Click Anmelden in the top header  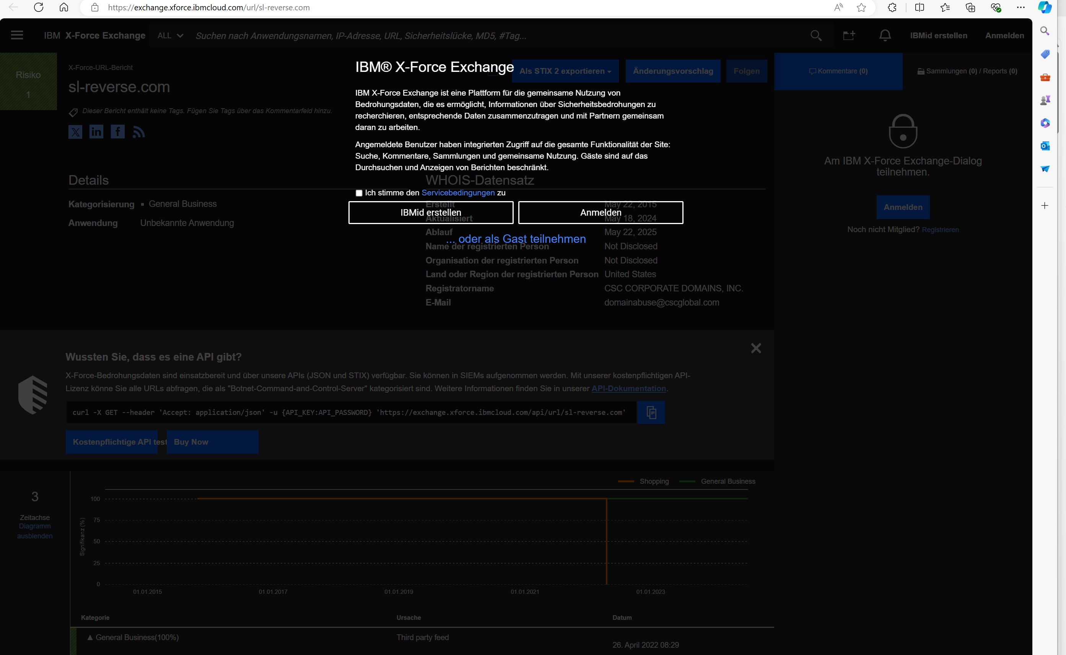[x=1004, y=36]
